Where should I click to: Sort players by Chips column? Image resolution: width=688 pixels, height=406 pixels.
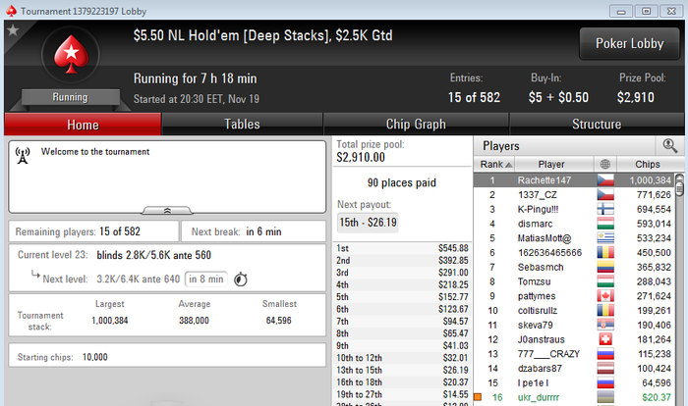[650, 164]
